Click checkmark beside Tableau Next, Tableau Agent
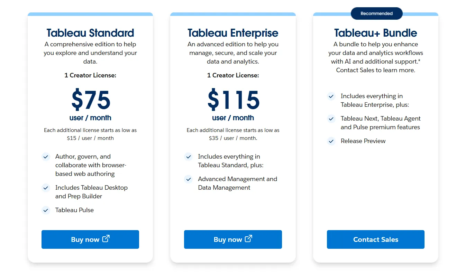 coord(331,119)
